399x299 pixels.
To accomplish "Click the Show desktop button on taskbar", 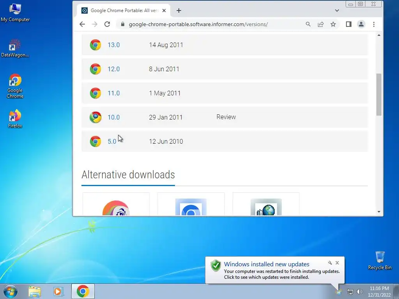I will point(396,291).
